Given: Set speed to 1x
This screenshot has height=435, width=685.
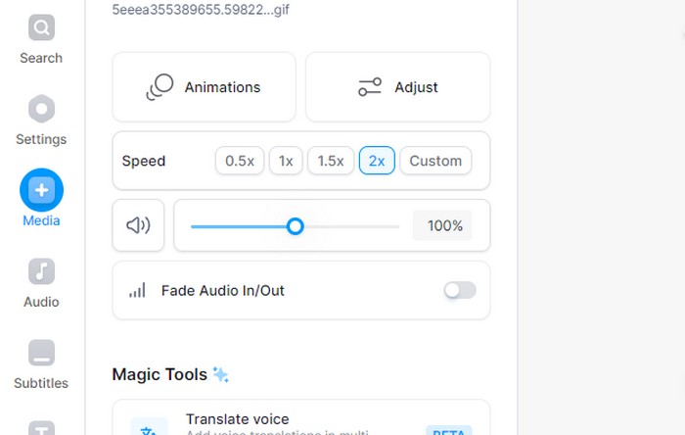Looking at the screenshot, I should click(x=286, y=161).
